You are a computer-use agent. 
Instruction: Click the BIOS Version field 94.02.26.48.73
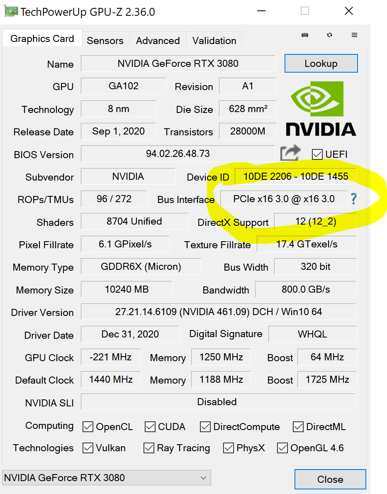point(178,154)
